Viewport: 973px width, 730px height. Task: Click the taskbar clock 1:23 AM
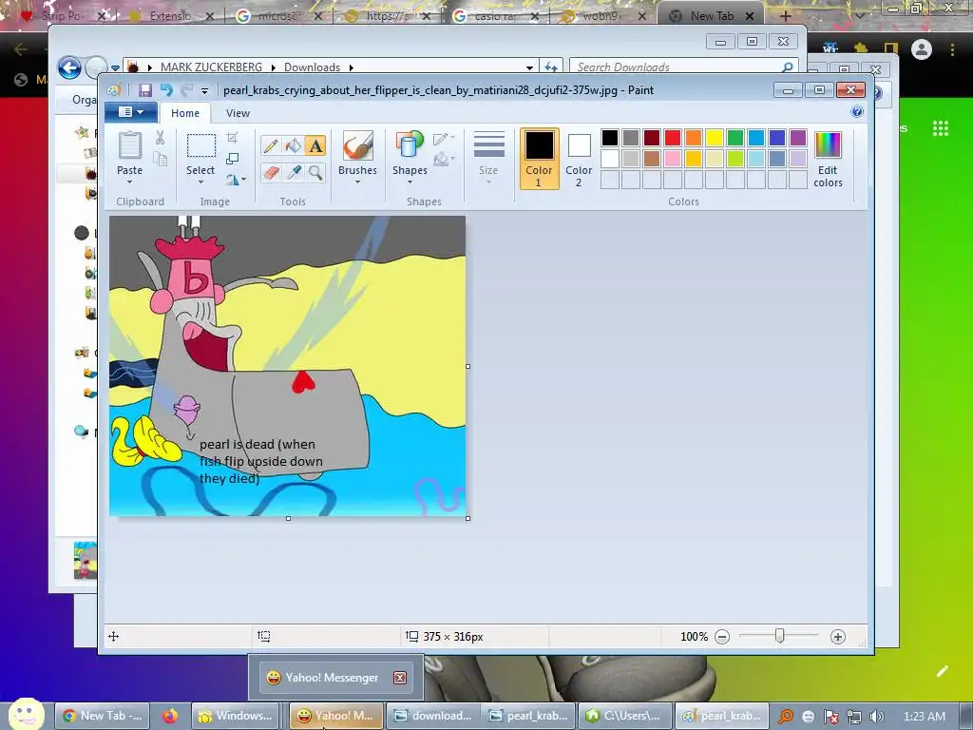(x=925, y=717)
